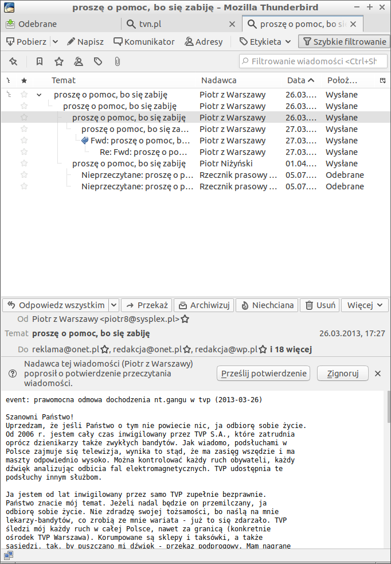
Task: Click the Zignoruj button
Action: coord(343,374)
